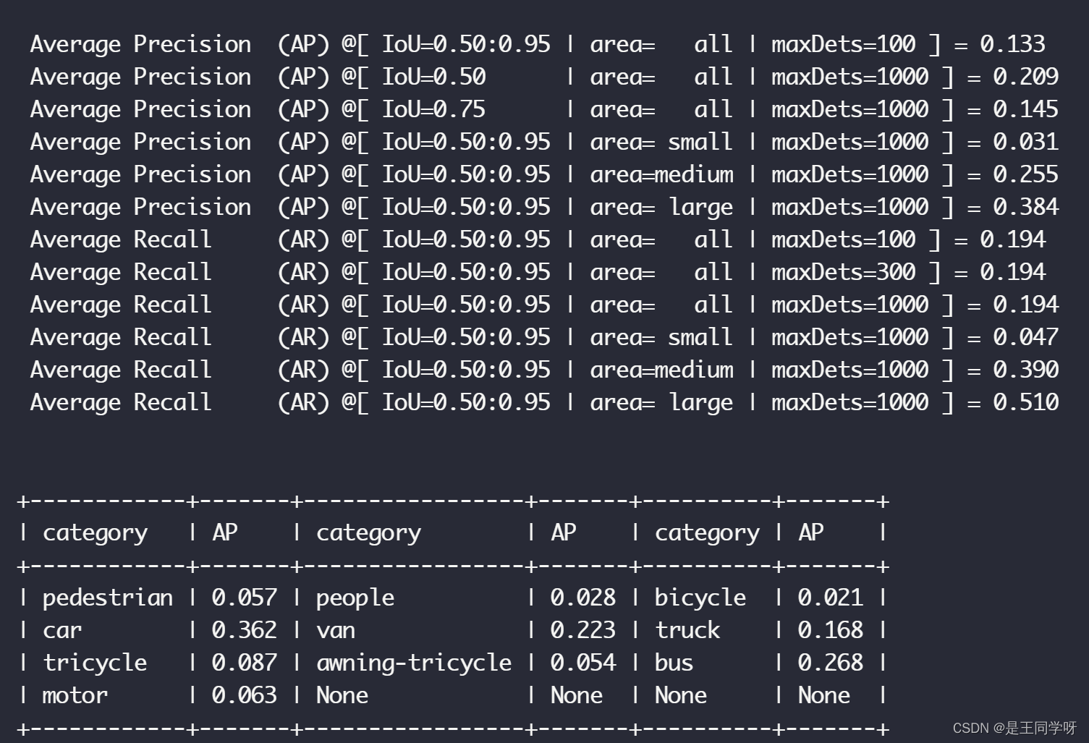Click the 0.047 small-area recall value
Image resolution: width=1089 pixels, height=743 pixels.
[x=1025, y=337]
